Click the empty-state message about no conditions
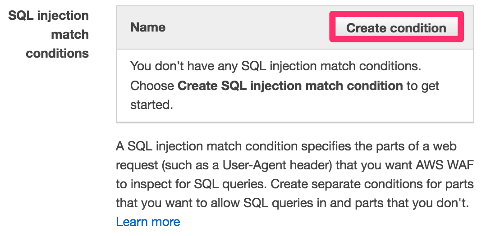This screenshot has height=236, width=486. (x=275, y=66)
